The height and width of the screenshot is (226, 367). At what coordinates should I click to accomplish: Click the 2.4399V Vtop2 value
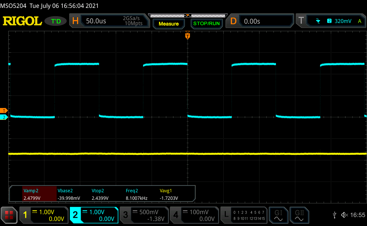[100, 198]
